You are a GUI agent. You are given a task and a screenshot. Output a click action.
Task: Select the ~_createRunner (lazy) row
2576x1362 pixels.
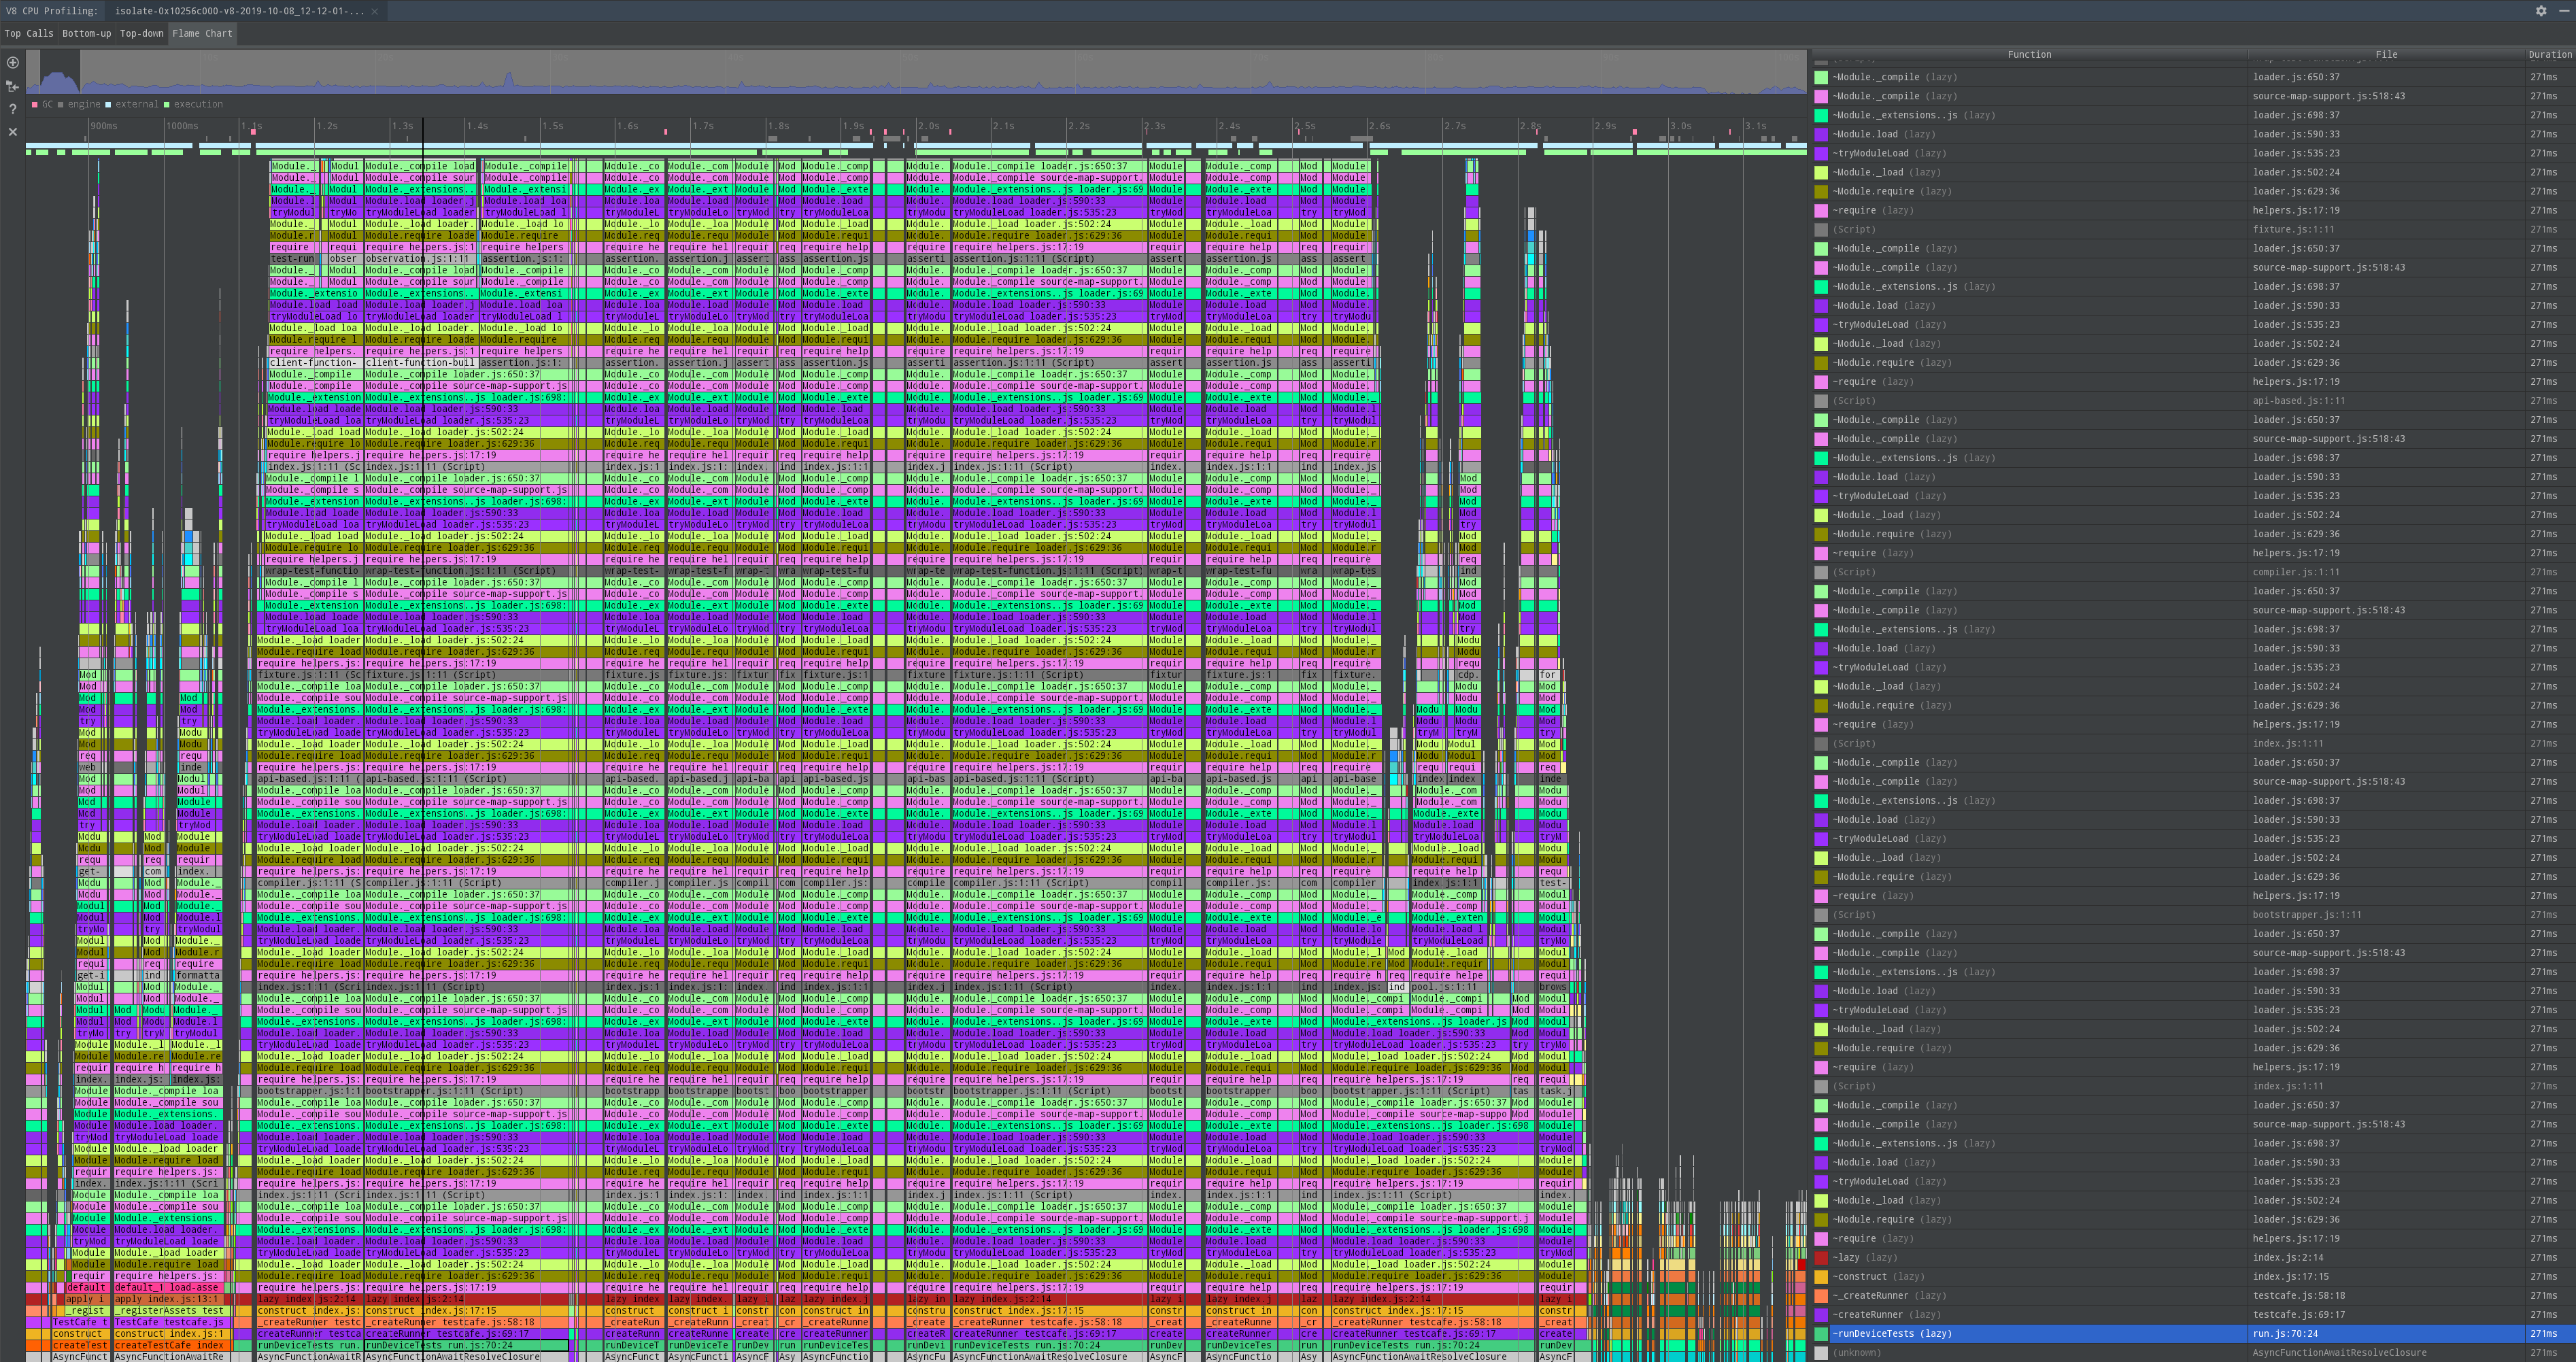[x=2193, y=1295]
